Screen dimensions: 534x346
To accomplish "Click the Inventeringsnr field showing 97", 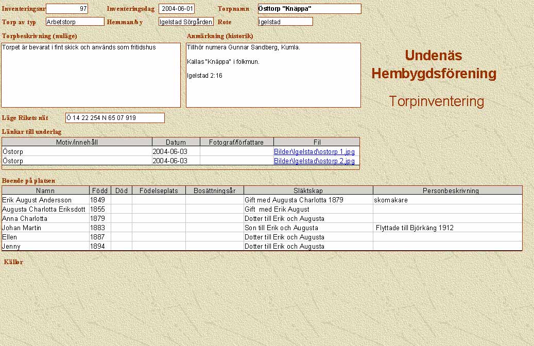I will pos(67,9).
